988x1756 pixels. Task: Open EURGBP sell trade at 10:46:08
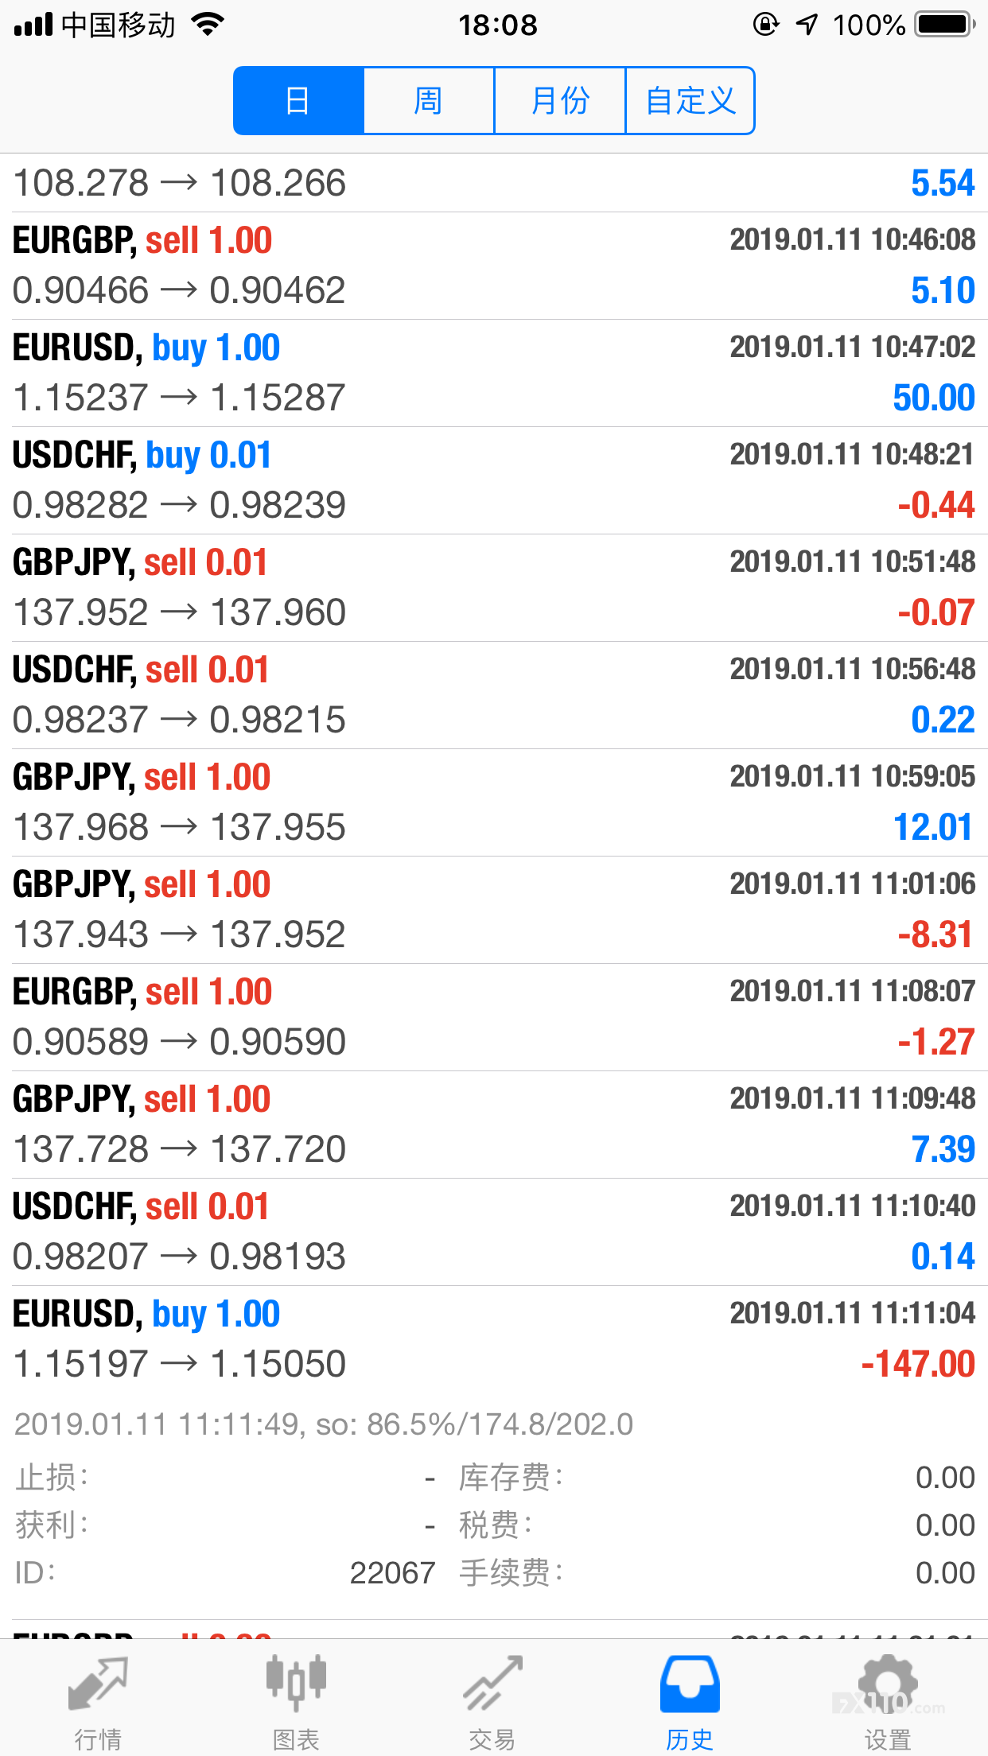[x=494, y=266]
